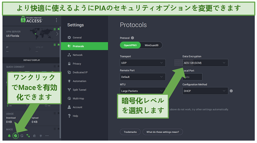
Task: Select the Protocols settings page
Action: tap(84, 46)
